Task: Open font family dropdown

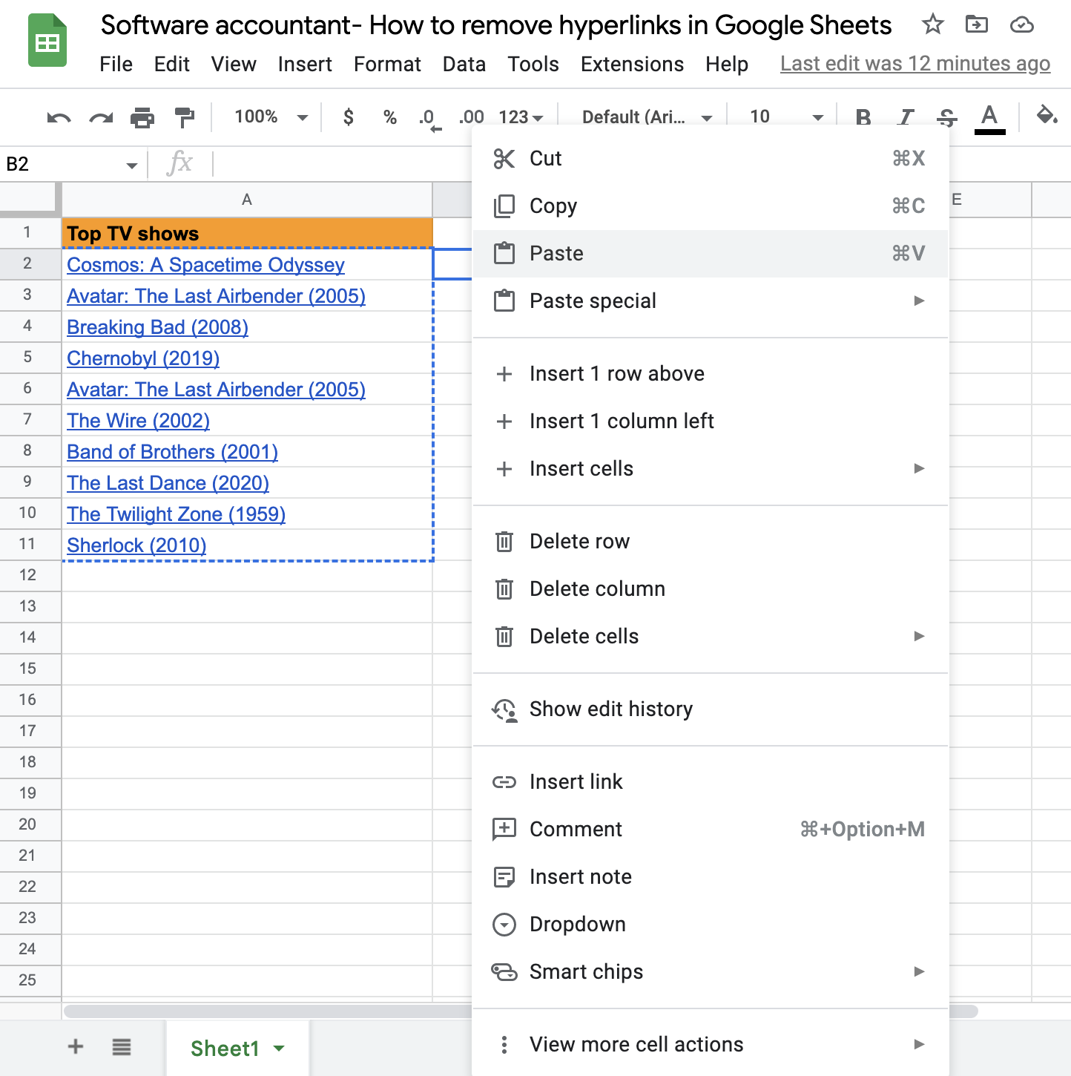Action: 647,117
